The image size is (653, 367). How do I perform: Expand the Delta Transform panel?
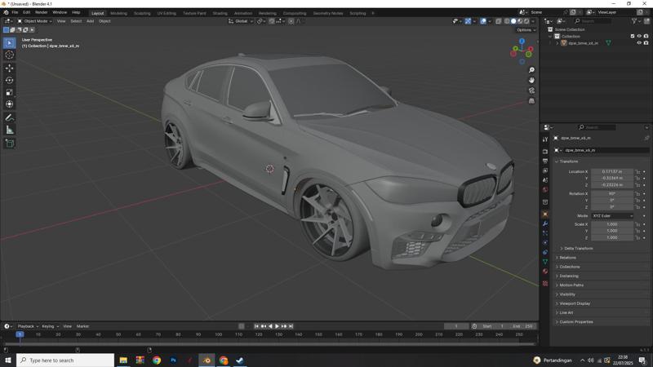[x=579, y=249]
